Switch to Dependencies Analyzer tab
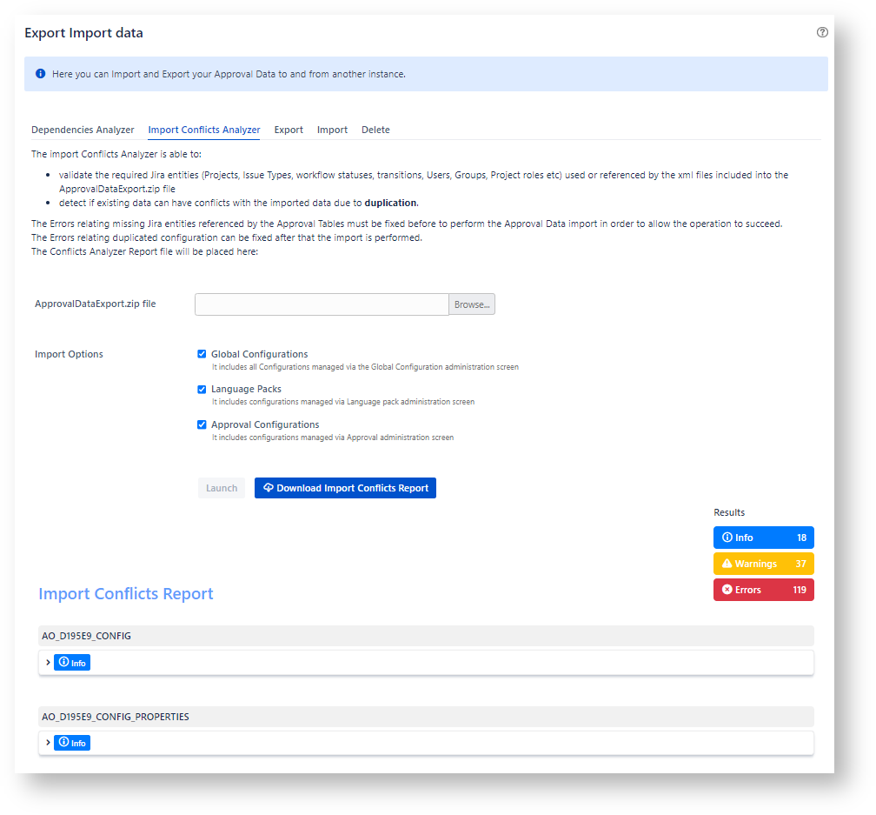The image size is (876, 815). [x=83, y=130]
